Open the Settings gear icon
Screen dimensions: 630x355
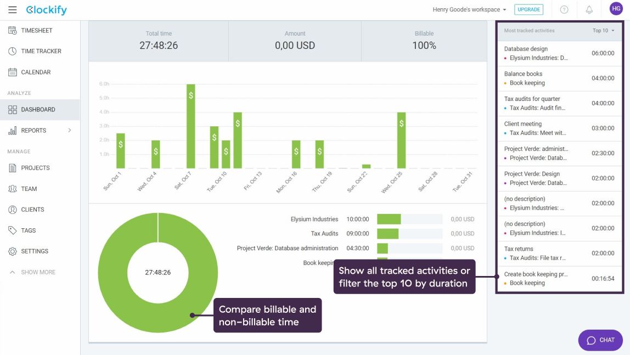(x=13, y=251)
